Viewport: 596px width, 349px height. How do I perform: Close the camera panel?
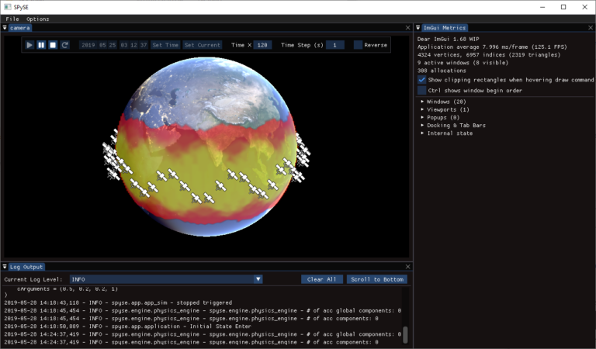click(408, 28)
